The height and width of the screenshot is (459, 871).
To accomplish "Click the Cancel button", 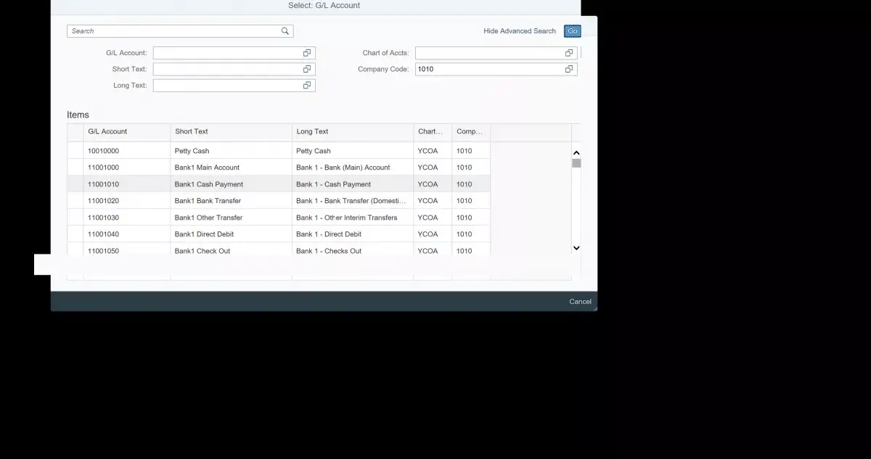I will click(x=580, y=302).
